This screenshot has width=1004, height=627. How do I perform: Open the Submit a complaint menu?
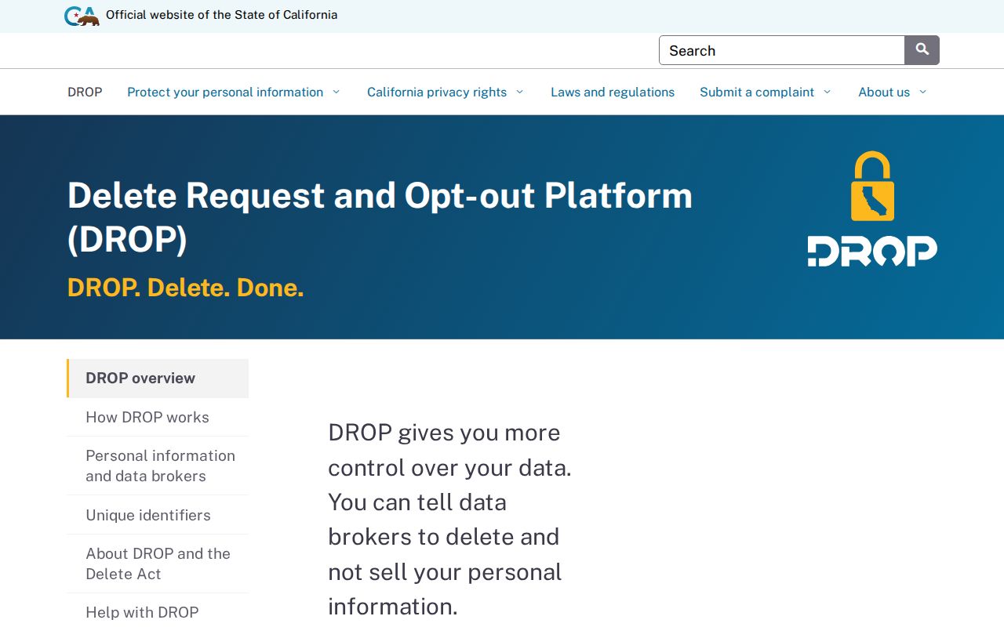click(x=757, y=92)
